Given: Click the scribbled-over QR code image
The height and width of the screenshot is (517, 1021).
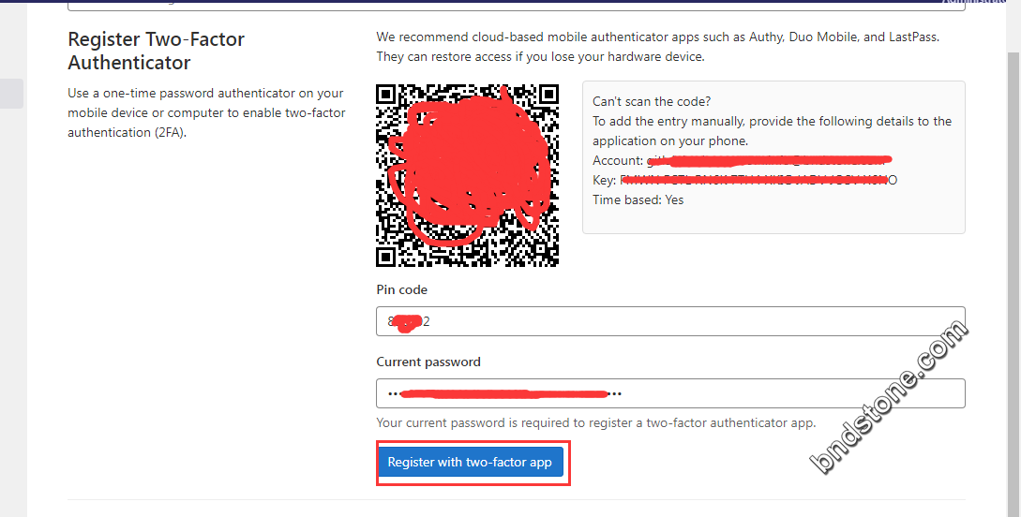Looking at the screenshot, I should point(468,175).
